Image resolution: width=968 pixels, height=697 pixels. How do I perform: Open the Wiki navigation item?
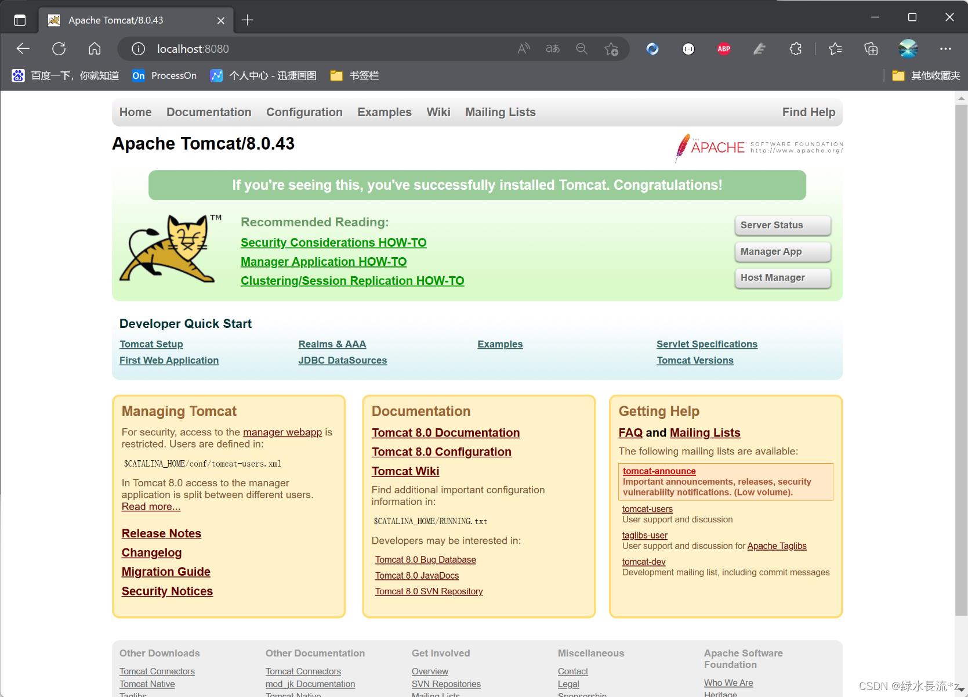click(x=438, y=112)
